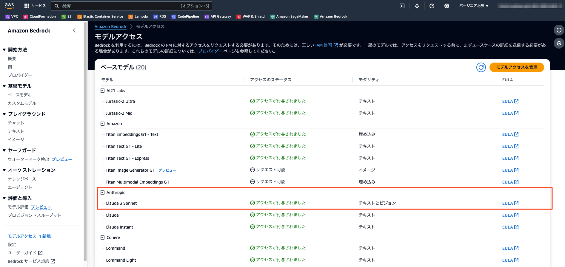
Task: Open エージェント in side navigation
Action: [20, 187]
